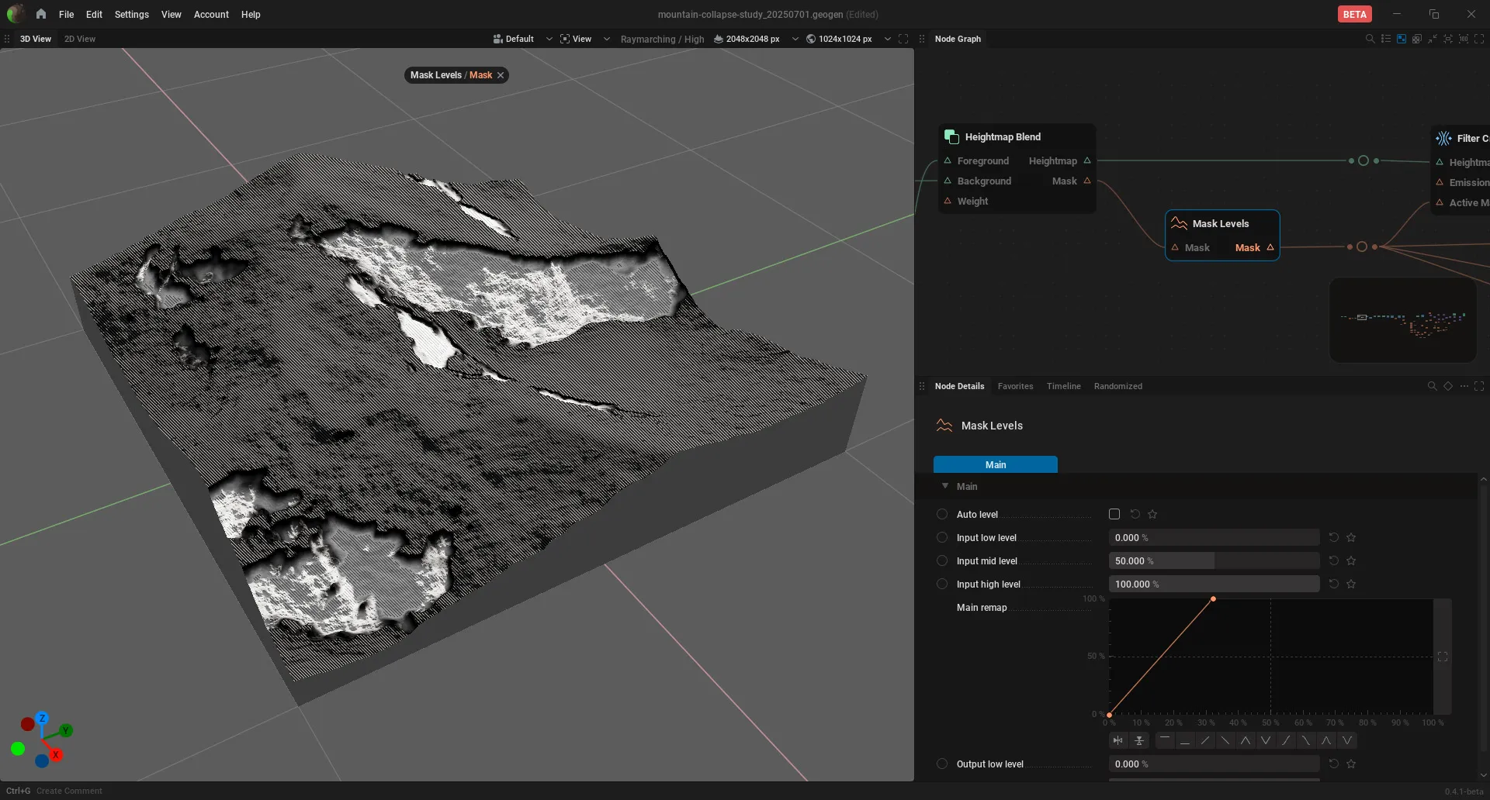Click the mirror horizontally icon below remap curve
Viewport: 1490px width, 800px height.
[1117, 740]
